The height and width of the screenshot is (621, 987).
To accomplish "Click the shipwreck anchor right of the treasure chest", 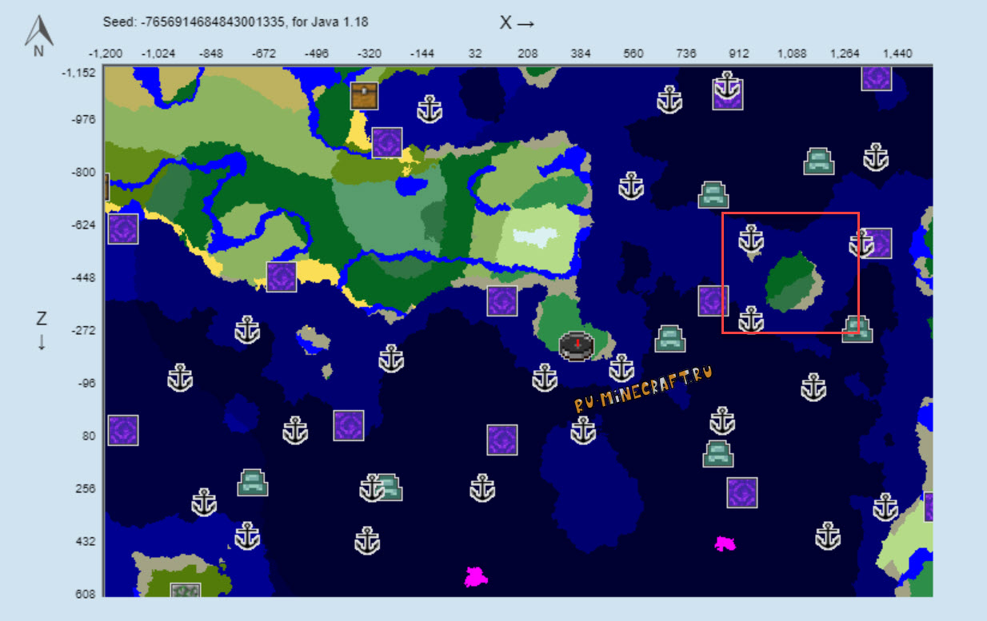I will (430, 108).
